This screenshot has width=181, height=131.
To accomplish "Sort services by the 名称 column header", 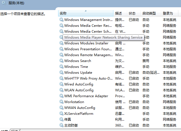I will click(x=86, y=13).
